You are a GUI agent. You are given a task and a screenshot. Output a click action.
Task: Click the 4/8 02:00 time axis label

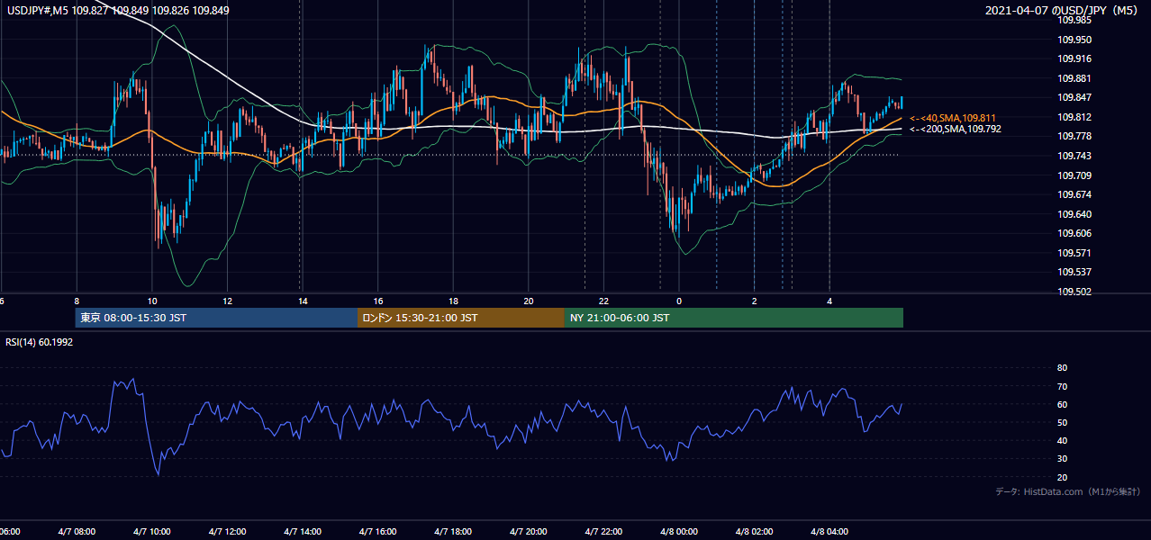click(x=754, y=532)
